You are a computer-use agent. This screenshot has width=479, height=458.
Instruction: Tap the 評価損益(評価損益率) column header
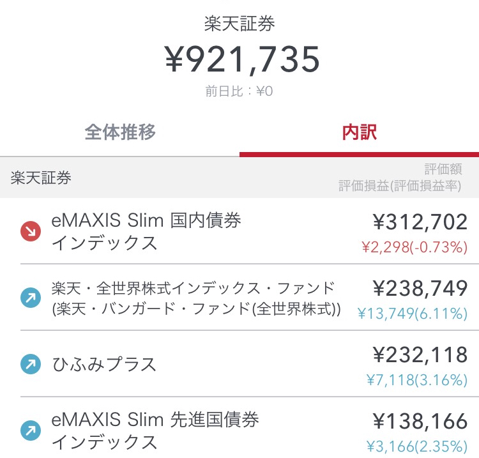[x=400, y=185]
